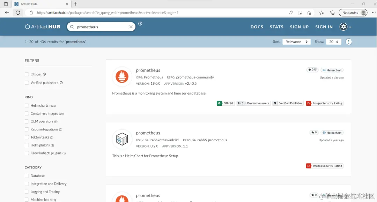The width and height of the screenshot is (377, 202).
Task: Check the Containers images kind filter
Action: (27, 113)
